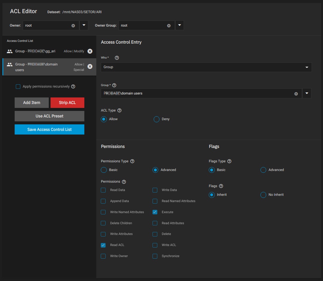Show help tooltip for Permissions Type
Viewport: 323px width, 281px height.
click(x=132, y=161)
